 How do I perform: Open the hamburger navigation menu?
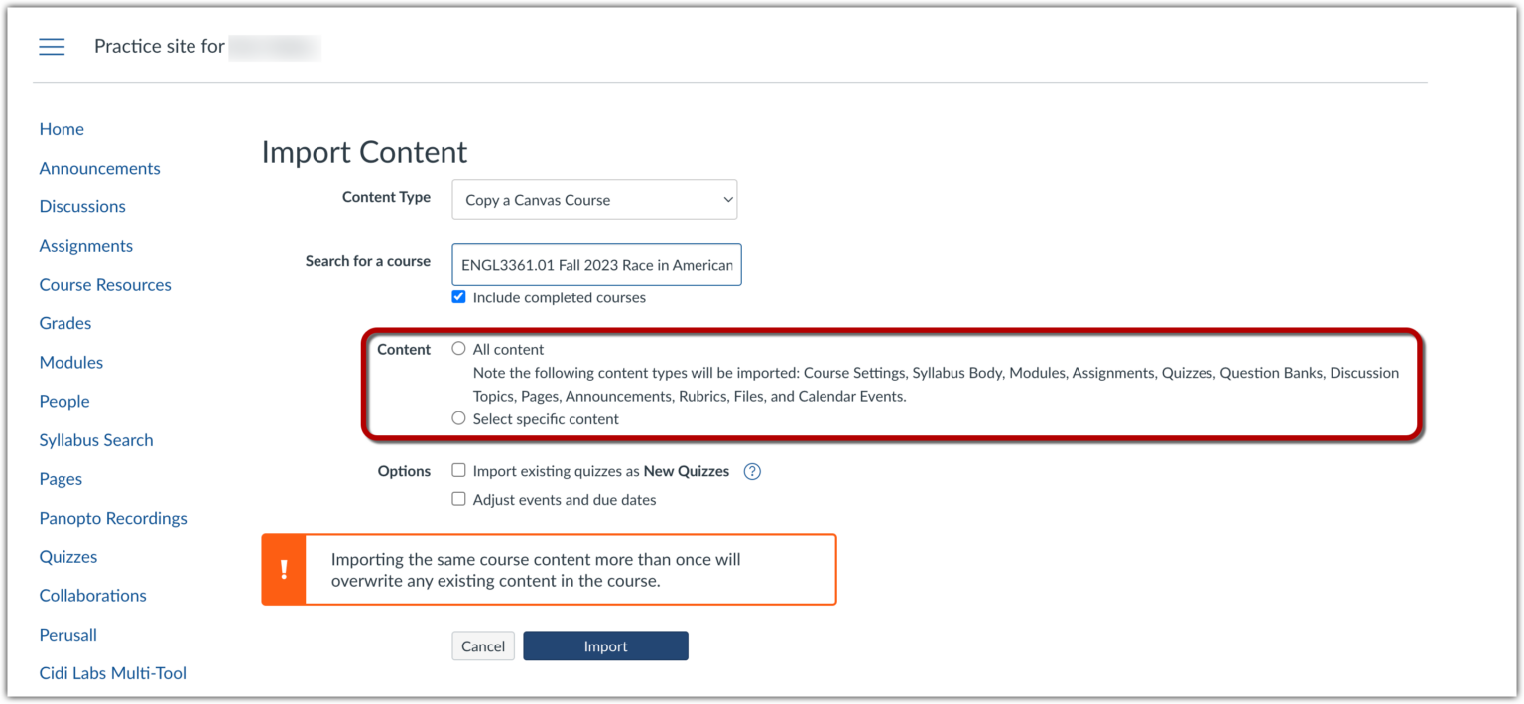click(52, 46)
